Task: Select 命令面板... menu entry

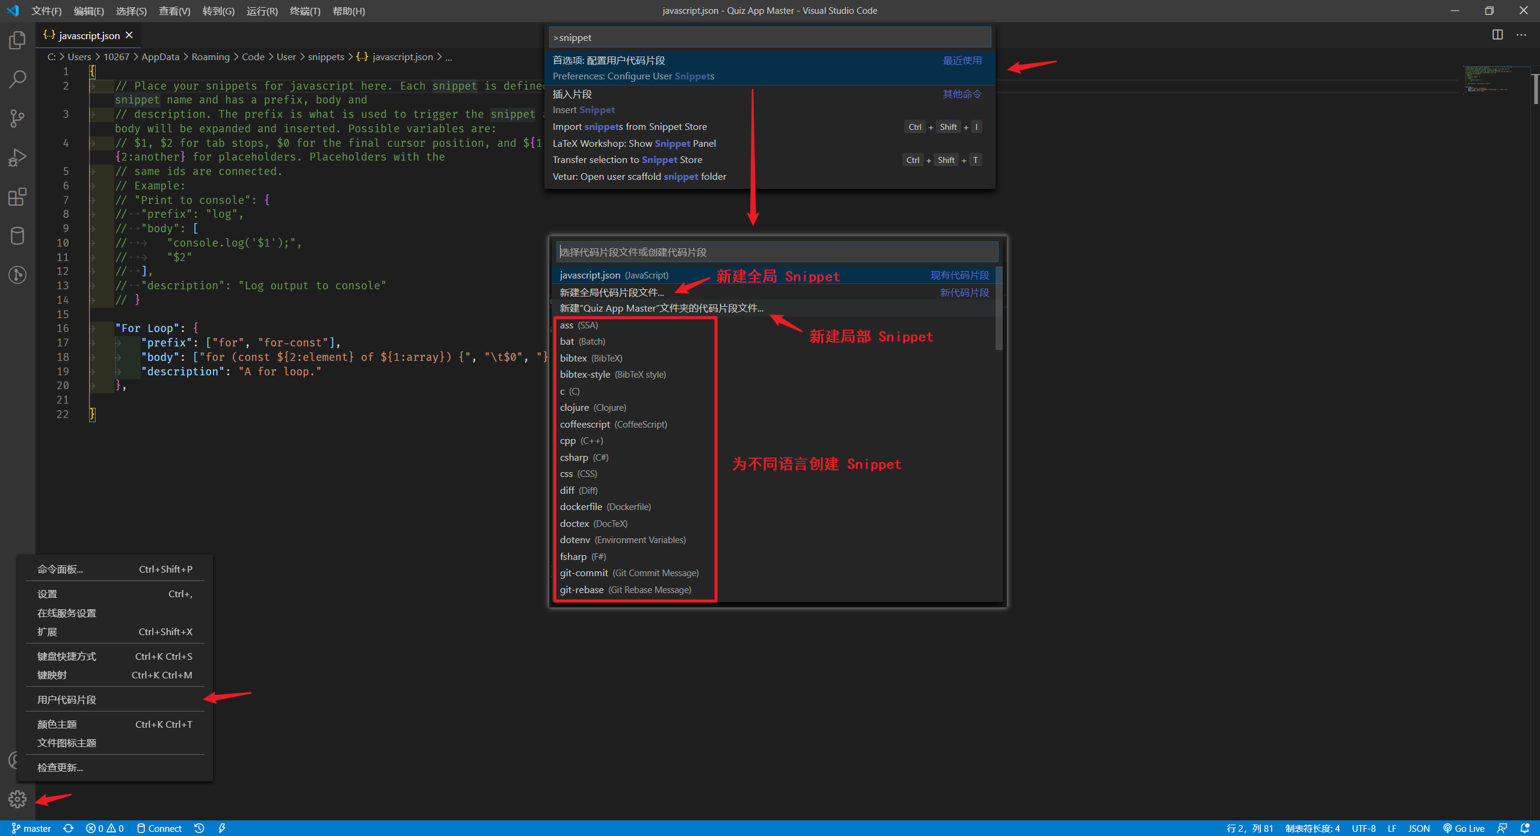Action: (x=115, y=569)
